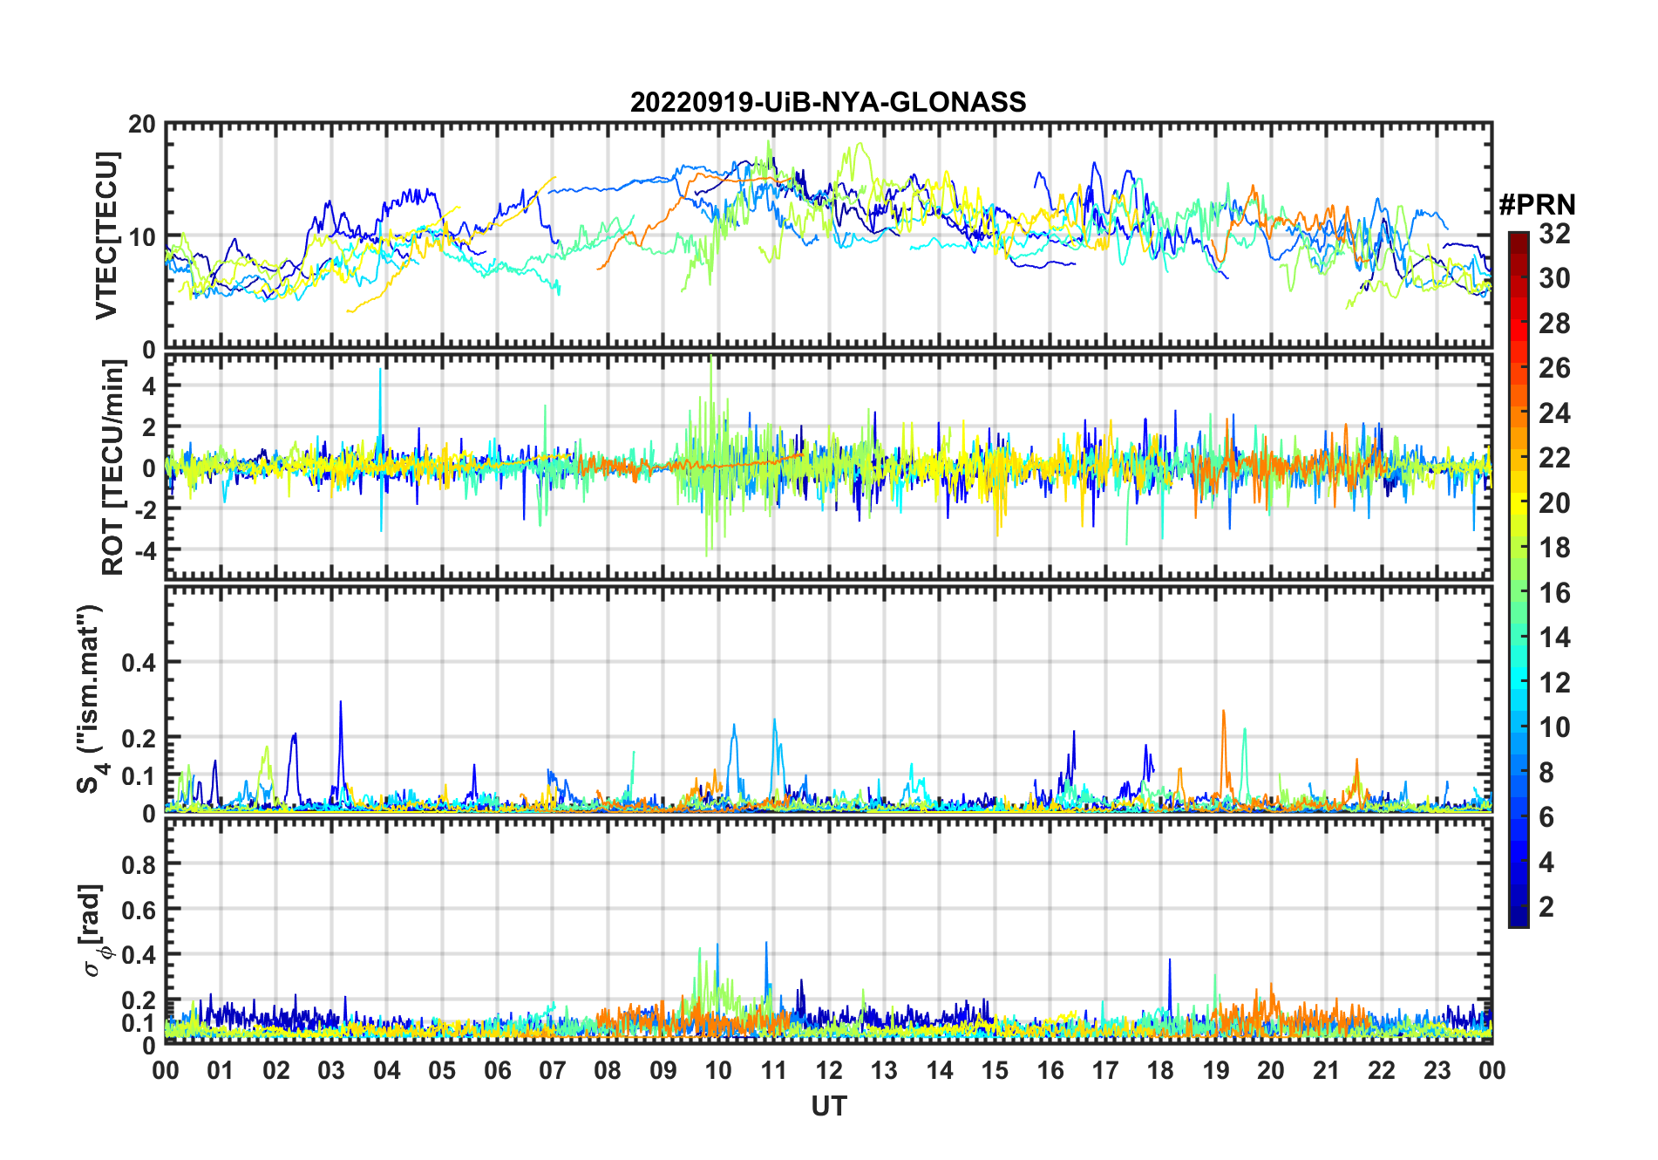Click colorbar tick label 16
Viewport: 1658px width, 1160px height.
(x=1554, y=593)
